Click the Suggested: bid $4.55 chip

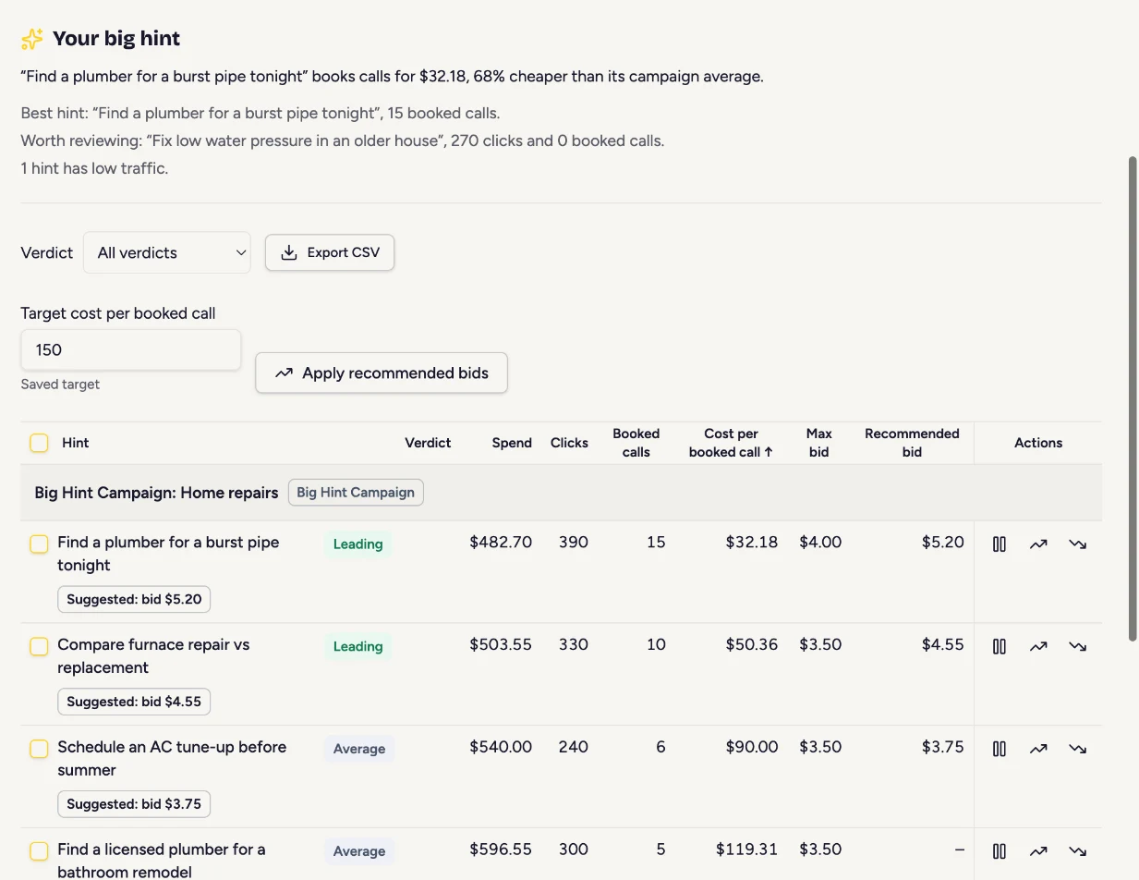(134, 702)
